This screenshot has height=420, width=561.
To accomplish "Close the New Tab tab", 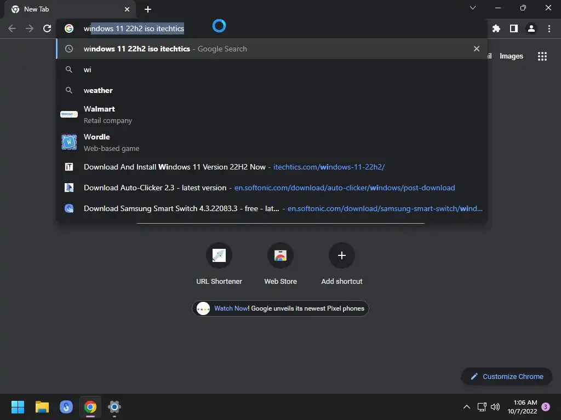I will point(127,9).
